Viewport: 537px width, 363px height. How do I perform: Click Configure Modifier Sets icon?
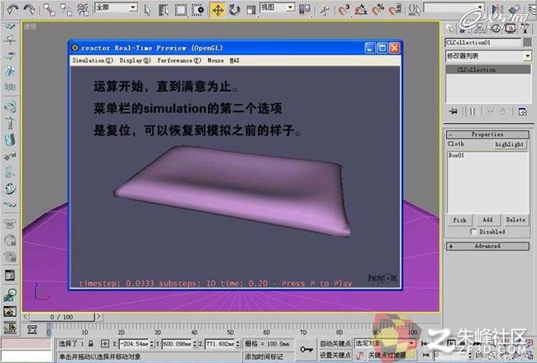[x=522, y=111]
